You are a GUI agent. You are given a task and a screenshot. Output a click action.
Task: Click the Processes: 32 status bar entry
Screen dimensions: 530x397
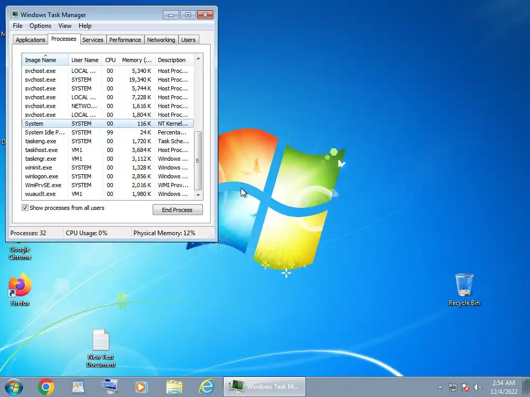click(28, 233)
